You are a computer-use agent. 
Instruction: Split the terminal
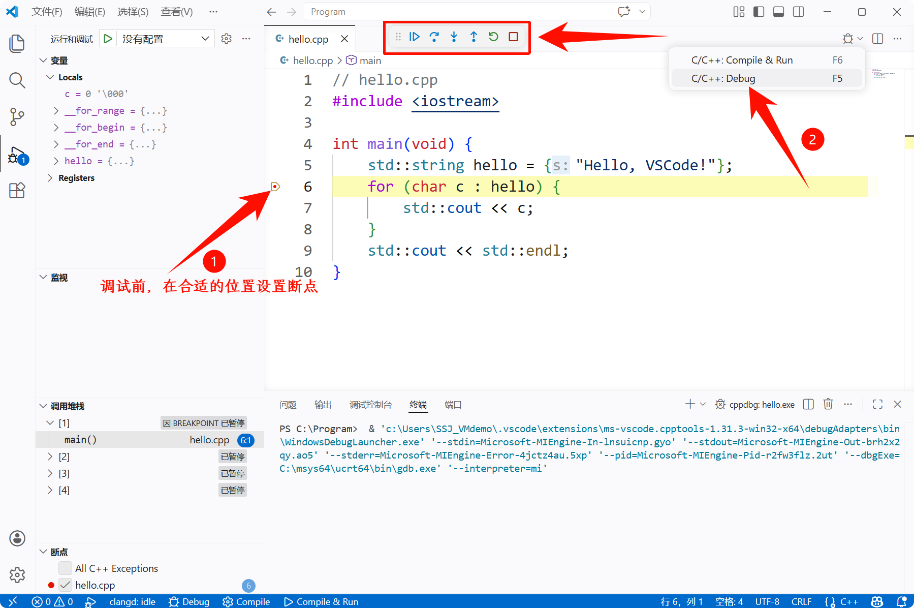[x=808, y=404]
